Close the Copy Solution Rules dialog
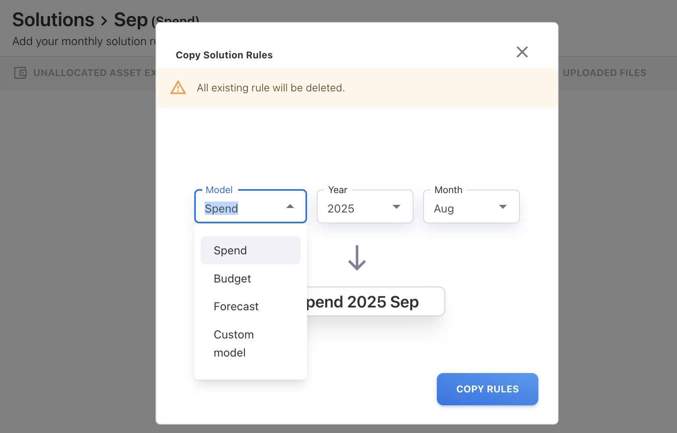Screen dimensions: 677x433 (522, 52)
